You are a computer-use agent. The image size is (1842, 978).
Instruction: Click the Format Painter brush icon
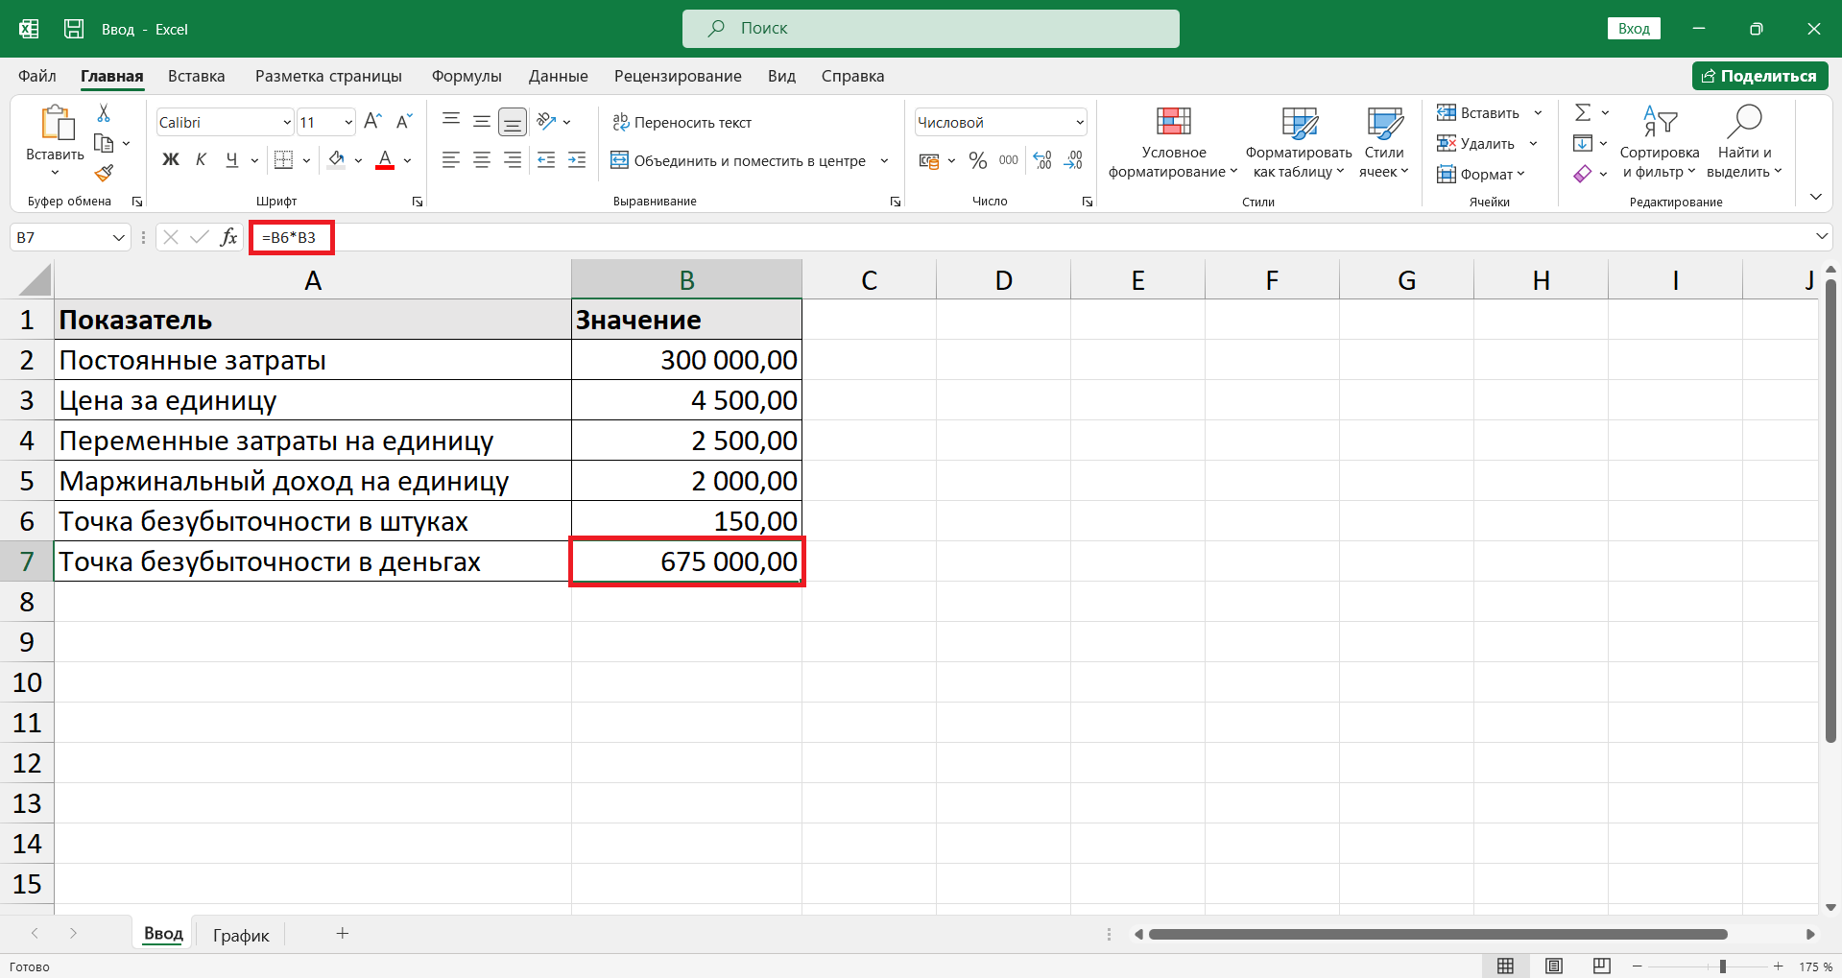tap(104, 173)
